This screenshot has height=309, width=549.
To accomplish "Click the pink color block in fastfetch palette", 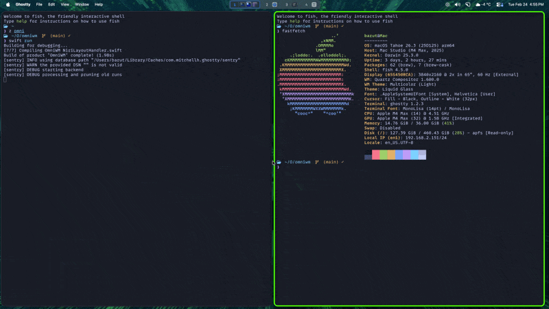I will coord(375,155).
